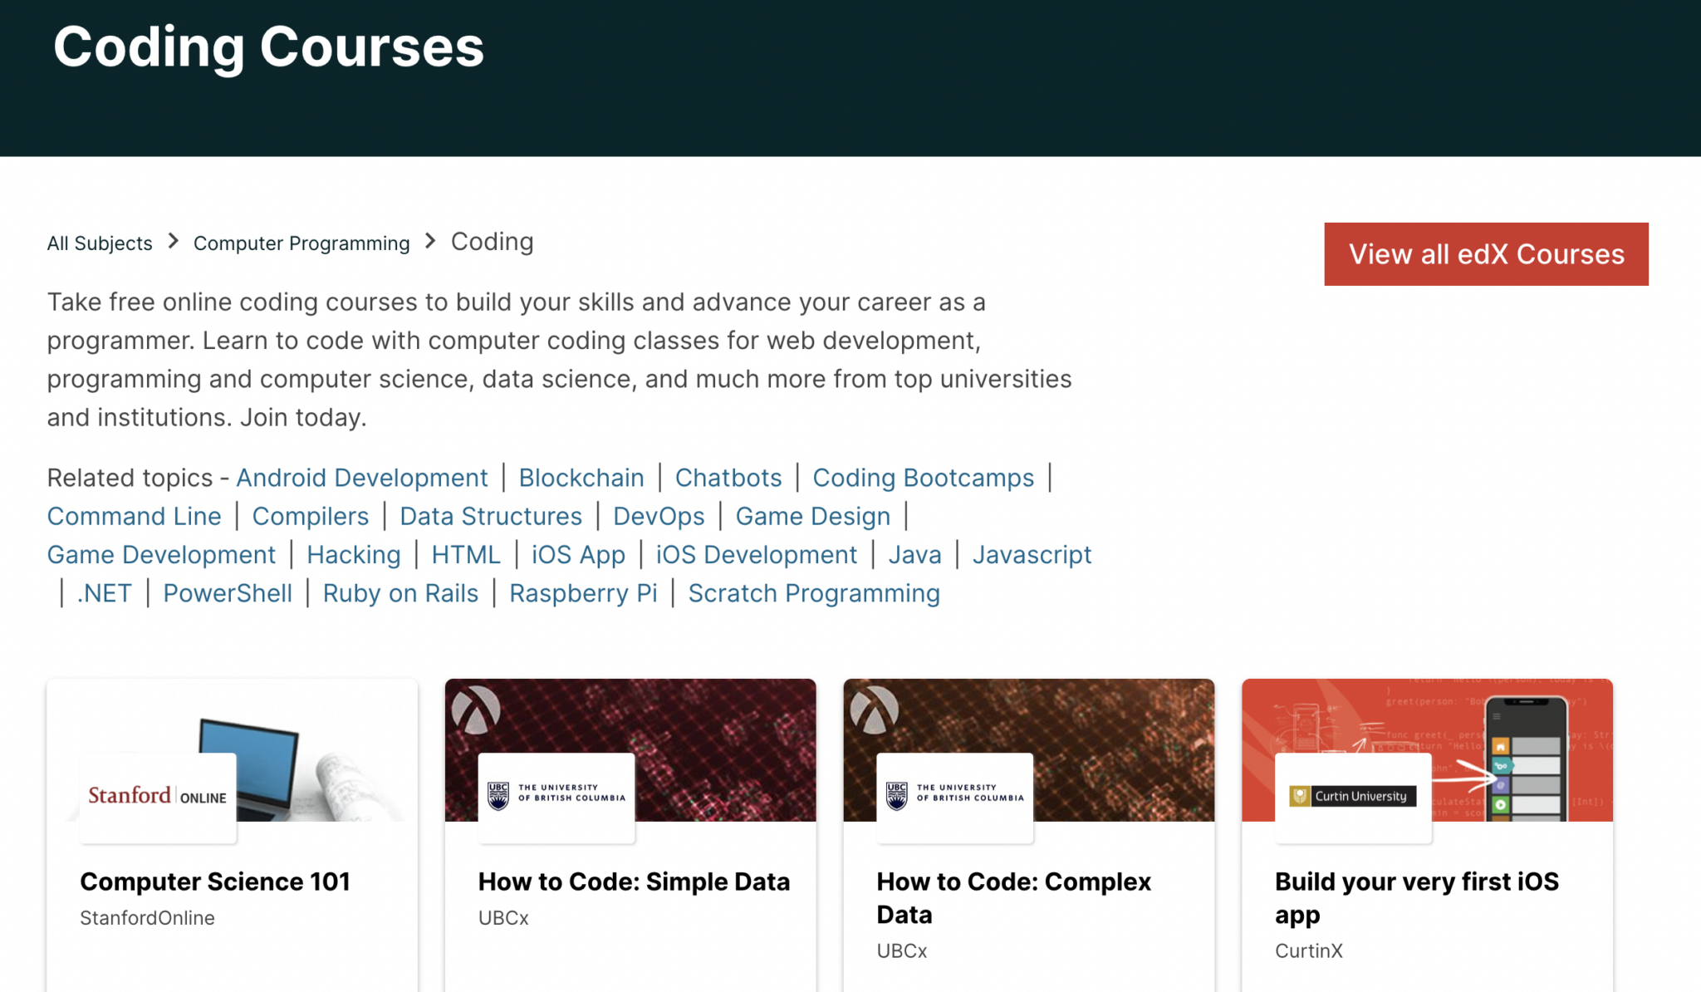The height and width of the screenshot is (992, 1701).
Task: Open the Blockchain topic link
Action: pos(581,478)
